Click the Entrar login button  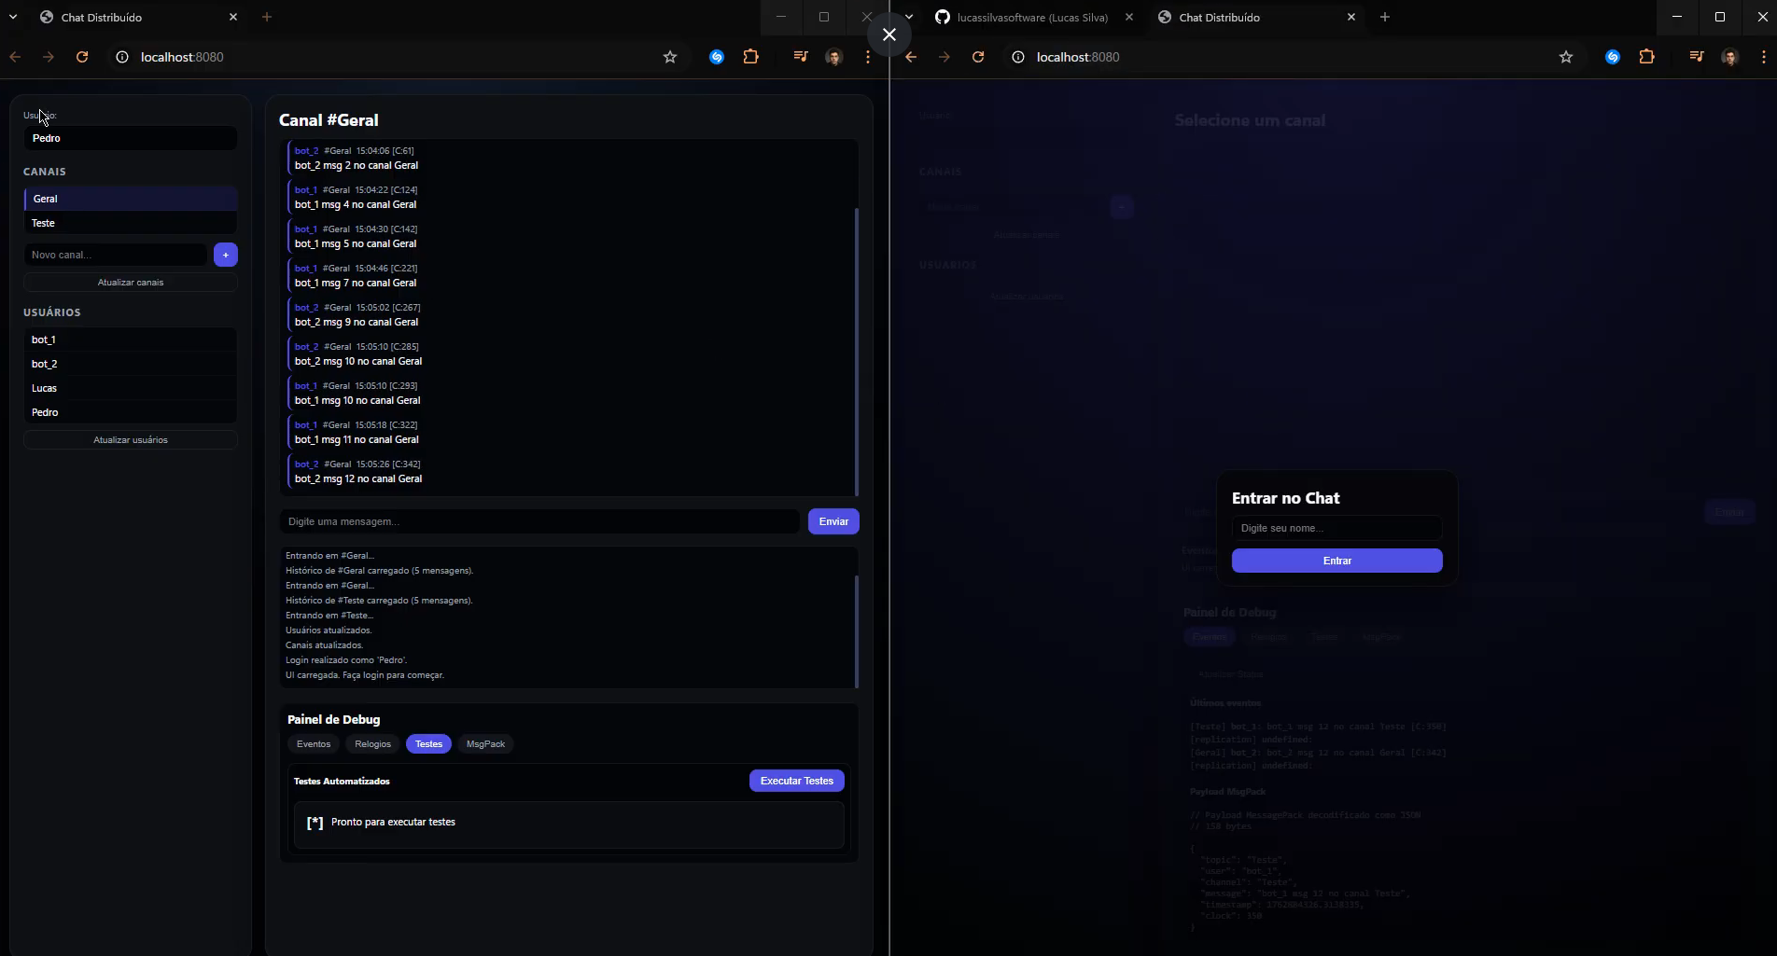1336,561
